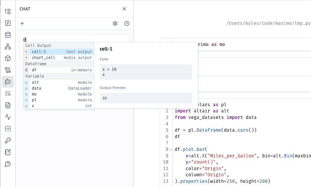Open the file tree sidebar panel
This screenshot has height=187, width=311.
[8, 11]
